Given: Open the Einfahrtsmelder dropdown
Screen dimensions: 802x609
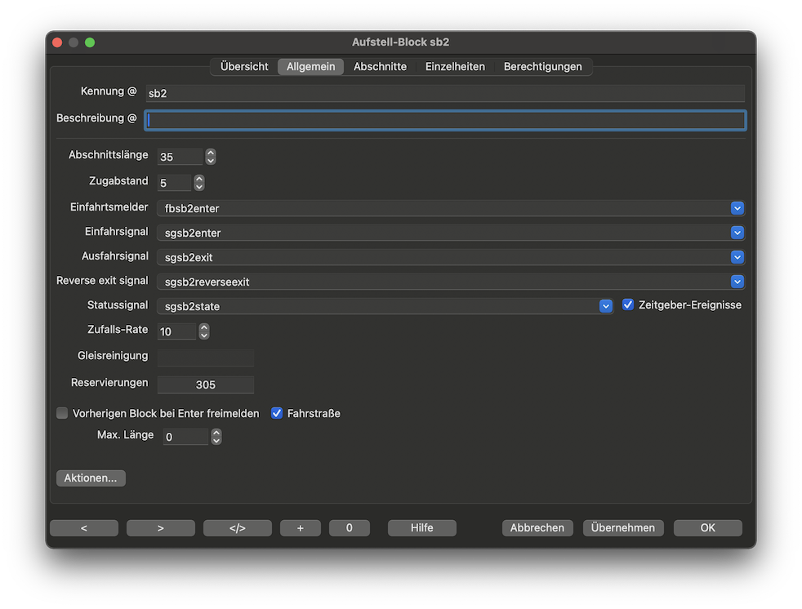Looking at the screenshot, I should pos(737,208).
